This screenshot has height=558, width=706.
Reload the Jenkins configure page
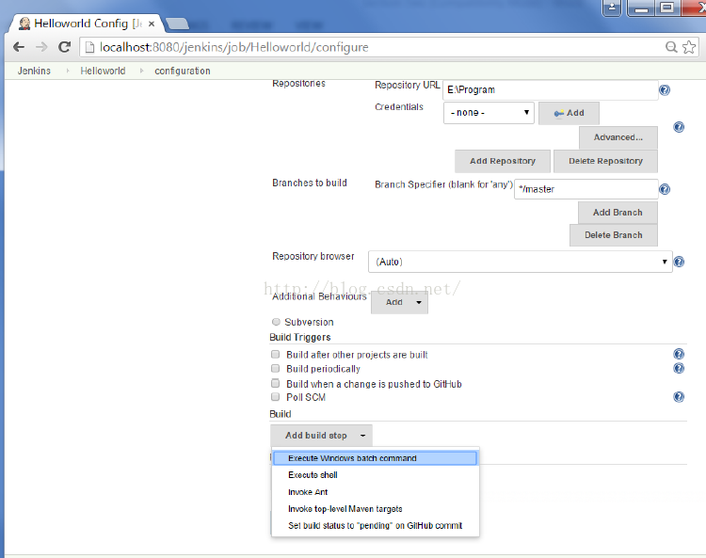point(64,47)
